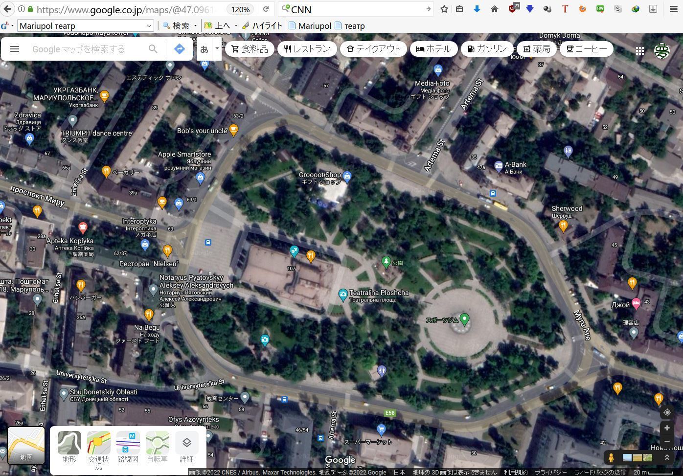Open the Mariupol bookmark item

pyautogui.click(x=310, y=26)
